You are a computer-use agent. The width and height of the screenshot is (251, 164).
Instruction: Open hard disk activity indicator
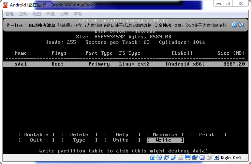pyautogui.click(x=152, y=158)
